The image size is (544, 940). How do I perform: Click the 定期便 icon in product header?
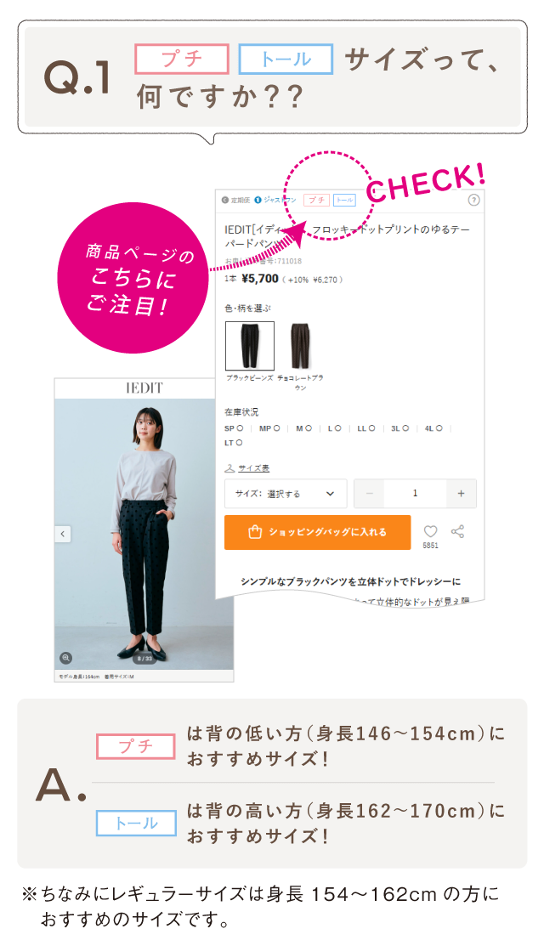pyautogui.click(x=225, y=201)
